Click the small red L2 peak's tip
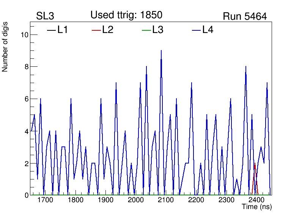The width and height of the screenshot is (302, 217). (x=255, y=164)
